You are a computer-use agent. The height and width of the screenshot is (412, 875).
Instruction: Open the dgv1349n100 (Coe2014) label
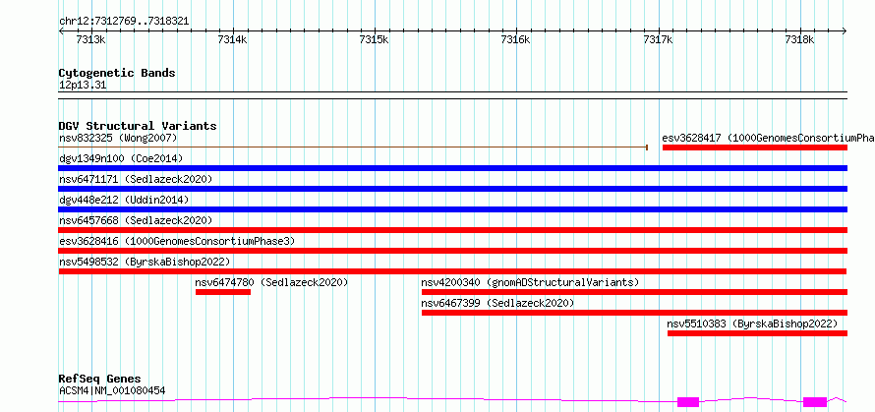click(x=121, y=158)
